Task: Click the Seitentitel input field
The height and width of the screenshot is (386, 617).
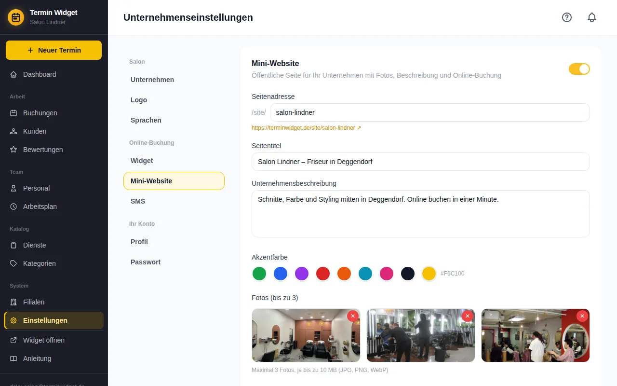Action: pyautogui.click(x=421, y=162)
